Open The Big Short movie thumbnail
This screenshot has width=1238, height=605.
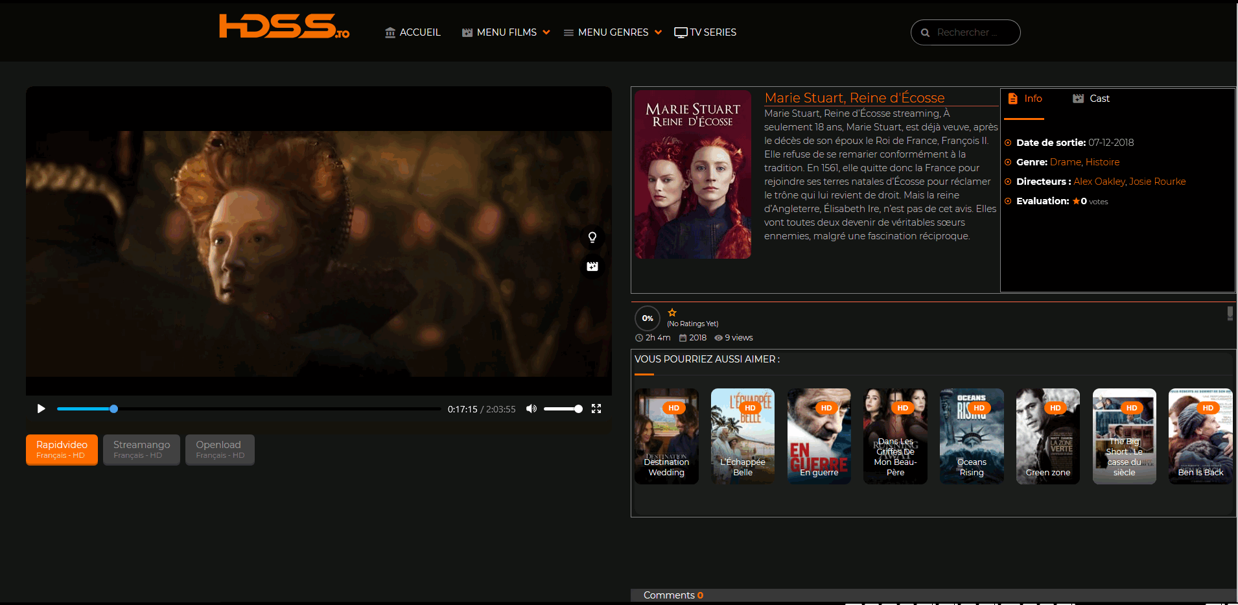click(1125, 436)
